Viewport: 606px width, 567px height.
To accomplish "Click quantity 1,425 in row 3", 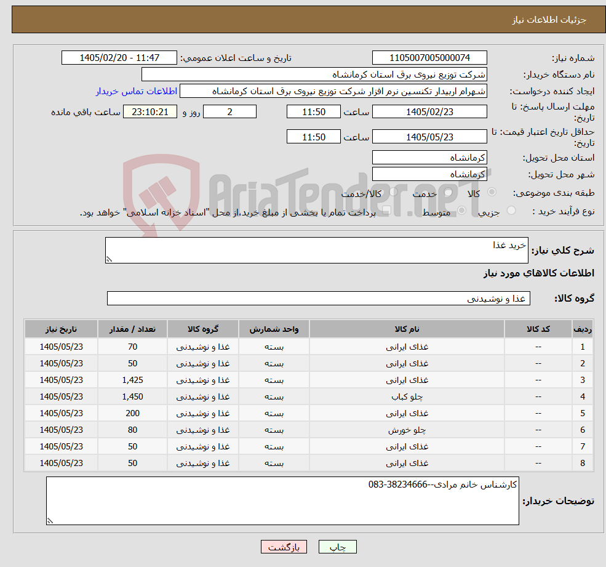I will [132, 380].
